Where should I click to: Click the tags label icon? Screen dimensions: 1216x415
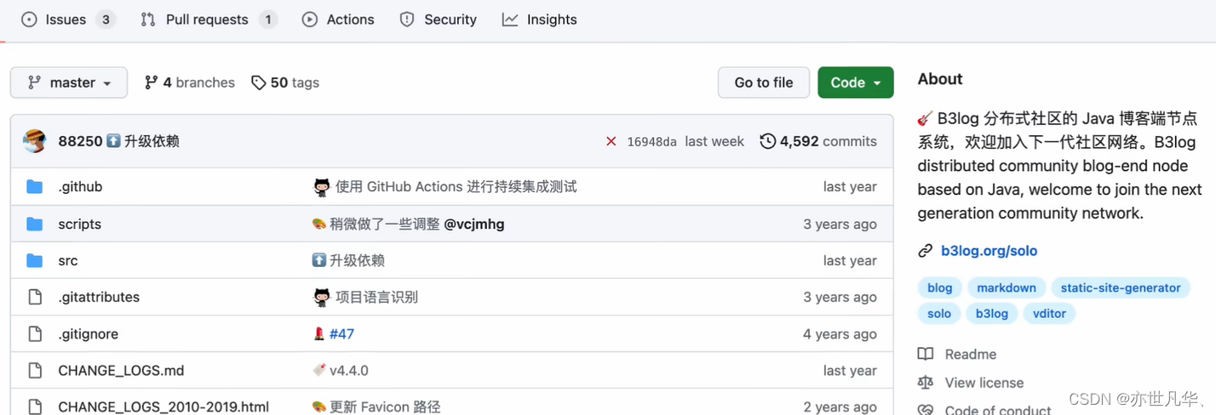(258, 82)
